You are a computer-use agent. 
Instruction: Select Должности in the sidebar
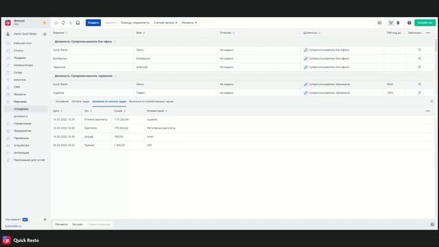21,116
